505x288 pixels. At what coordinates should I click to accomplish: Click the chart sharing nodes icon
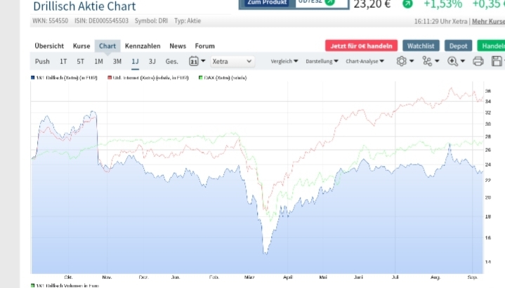[428, 62]
